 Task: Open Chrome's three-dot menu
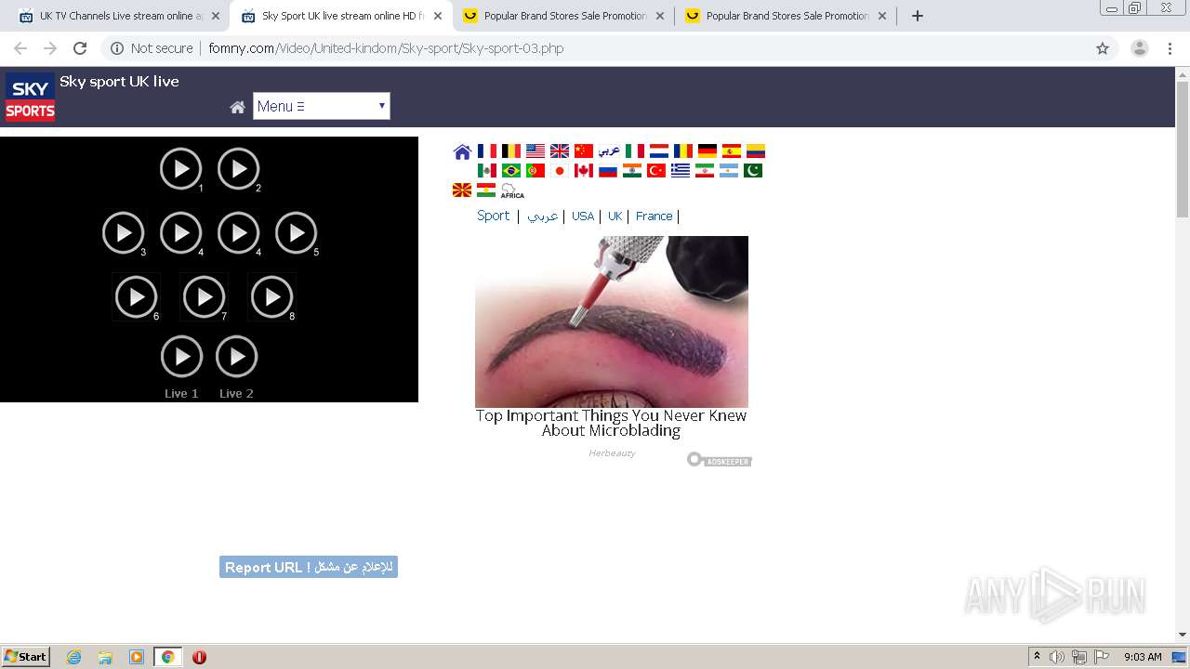pos(1170,48)
